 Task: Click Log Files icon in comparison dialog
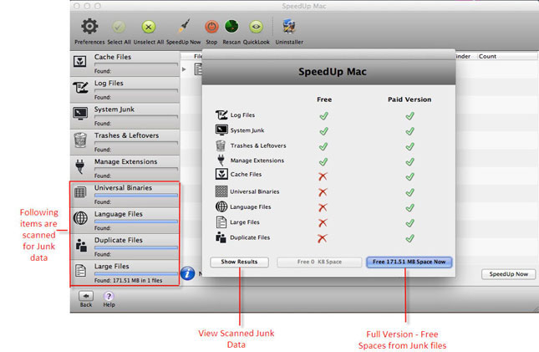click(221, 115)
